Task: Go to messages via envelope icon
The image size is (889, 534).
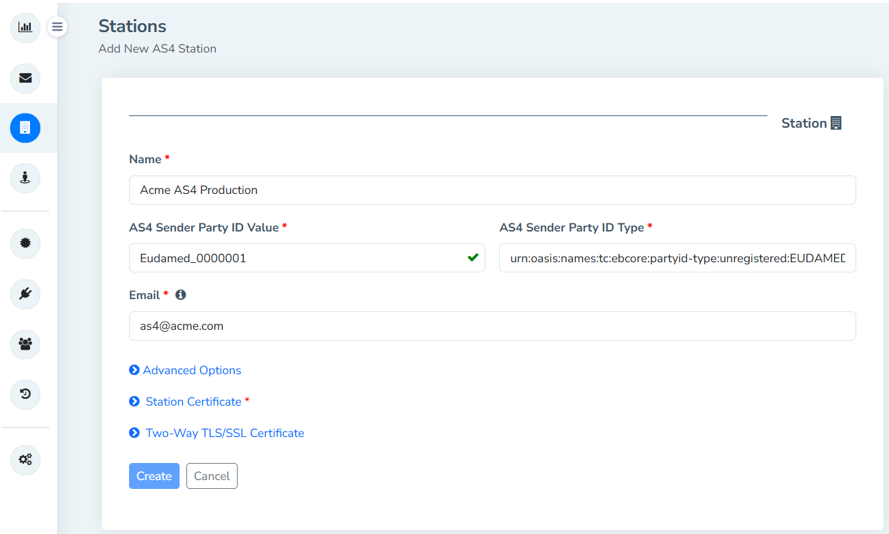Action: 25,78
